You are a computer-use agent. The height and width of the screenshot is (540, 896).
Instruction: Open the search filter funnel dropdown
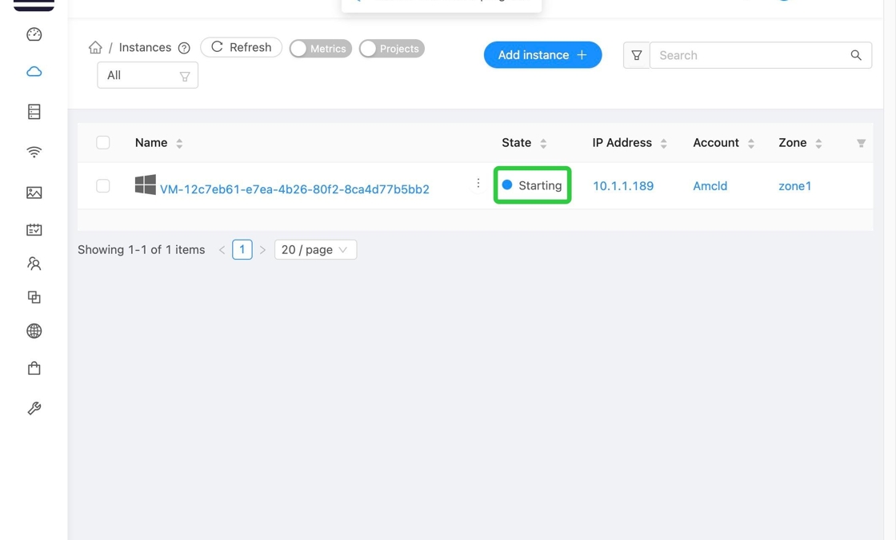(x=637, y=55)
